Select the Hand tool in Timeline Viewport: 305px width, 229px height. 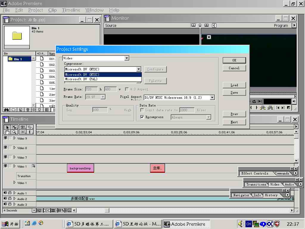[x=7, y=132]
